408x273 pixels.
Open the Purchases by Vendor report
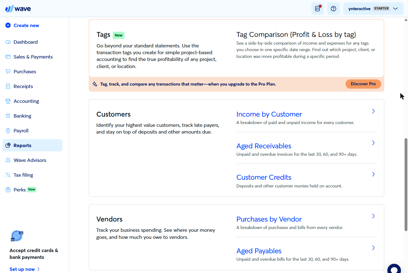tap(269, 219)
